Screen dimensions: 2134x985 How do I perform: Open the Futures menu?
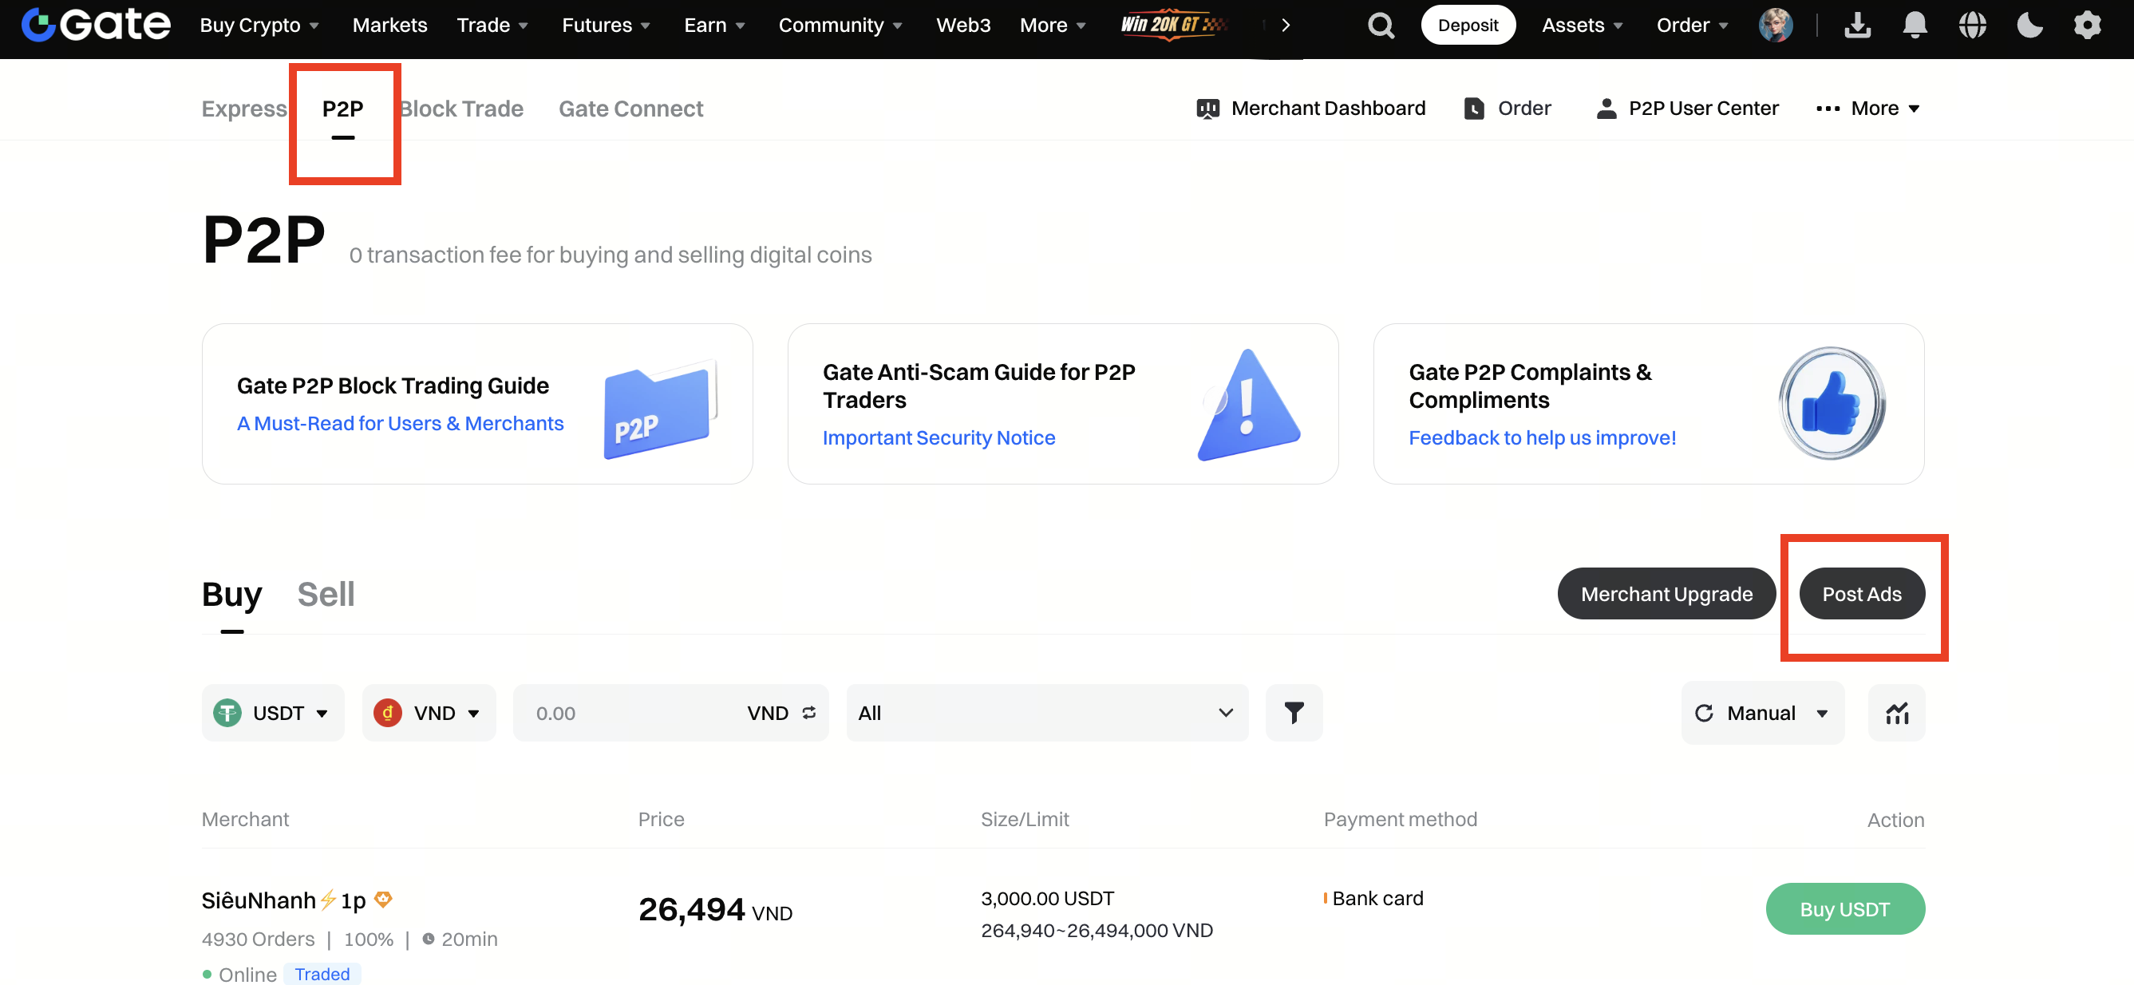coord(606,26)
